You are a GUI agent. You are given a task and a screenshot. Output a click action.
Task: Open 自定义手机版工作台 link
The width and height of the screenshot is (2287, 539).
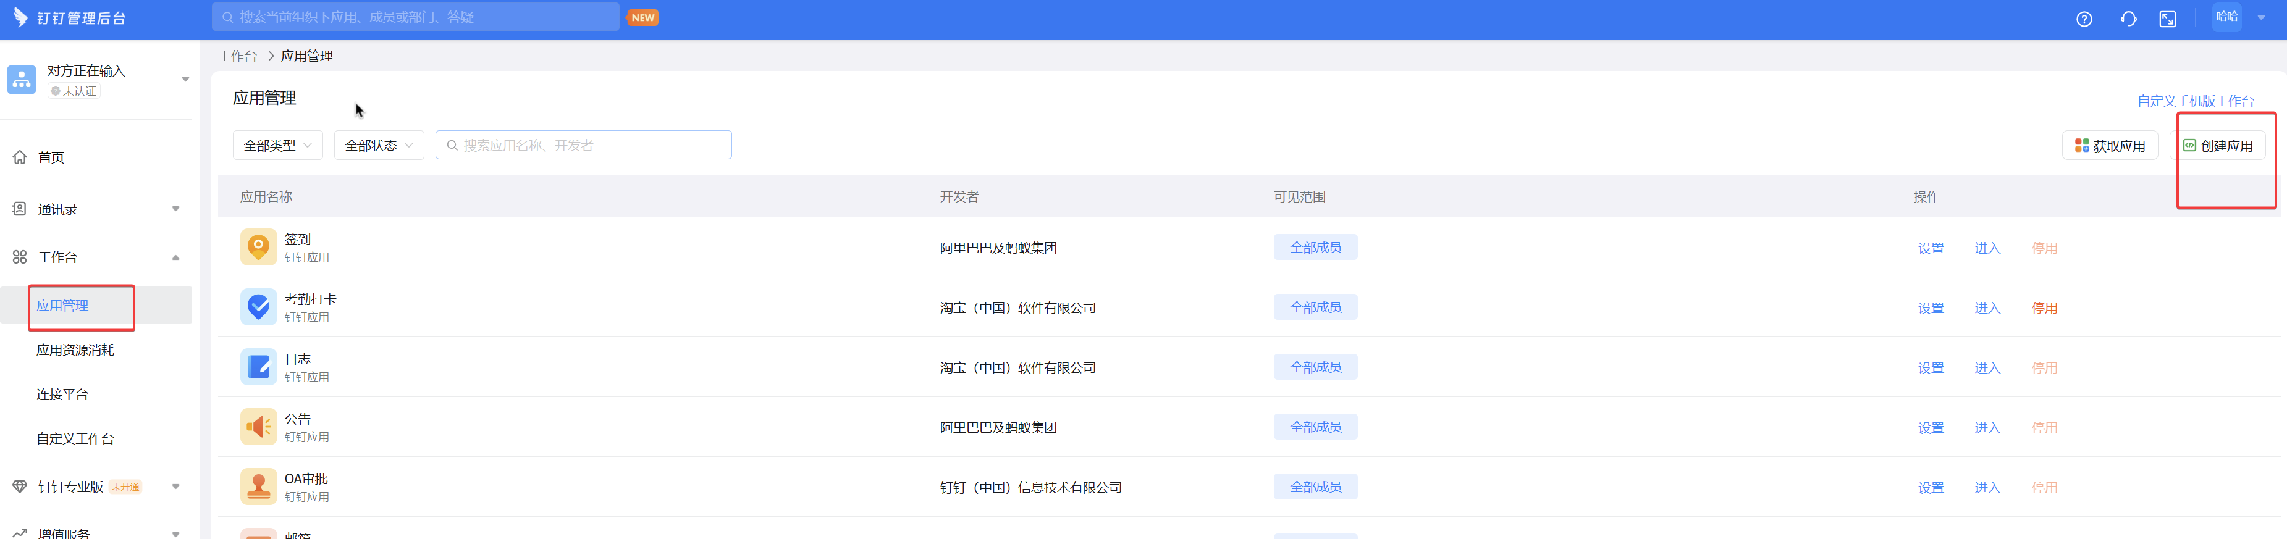click(x=2195, y=101)
